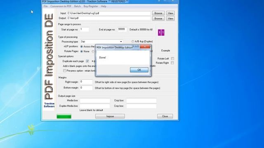The height and width of the screenshot is (148, 264).
Task: Click Crop box field beside Duplex Media box
Action: (x=141, y=106)
